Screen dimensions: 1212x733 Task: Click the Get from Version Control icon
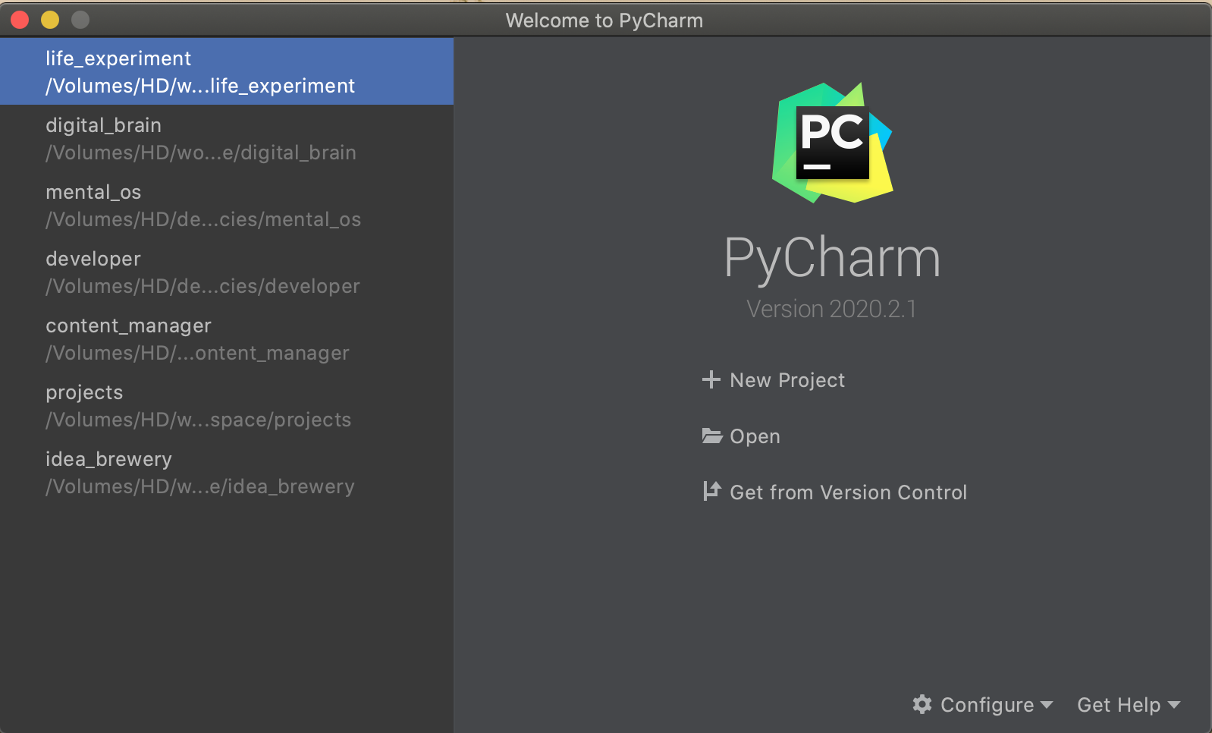pos(711,492)
